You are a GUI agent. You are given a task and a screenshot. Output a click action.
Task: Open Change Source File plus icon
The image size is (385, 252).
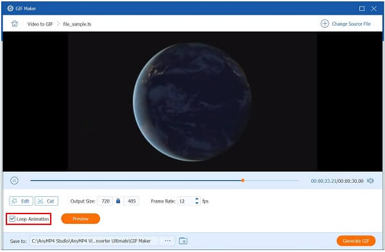coord(325,24)
